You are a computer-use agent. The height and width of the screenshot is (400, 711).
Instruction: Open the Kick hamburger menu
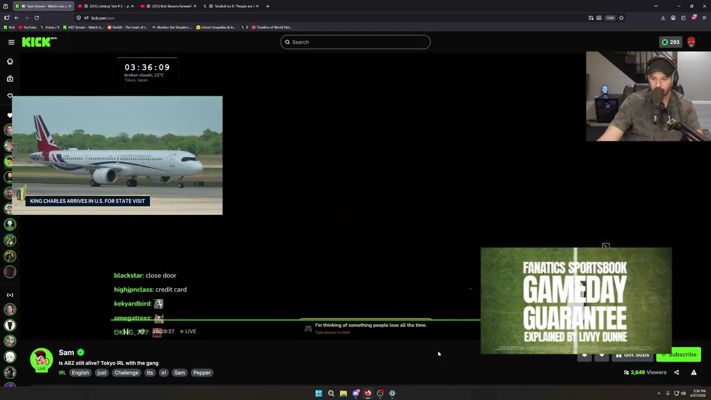[11, 42]
